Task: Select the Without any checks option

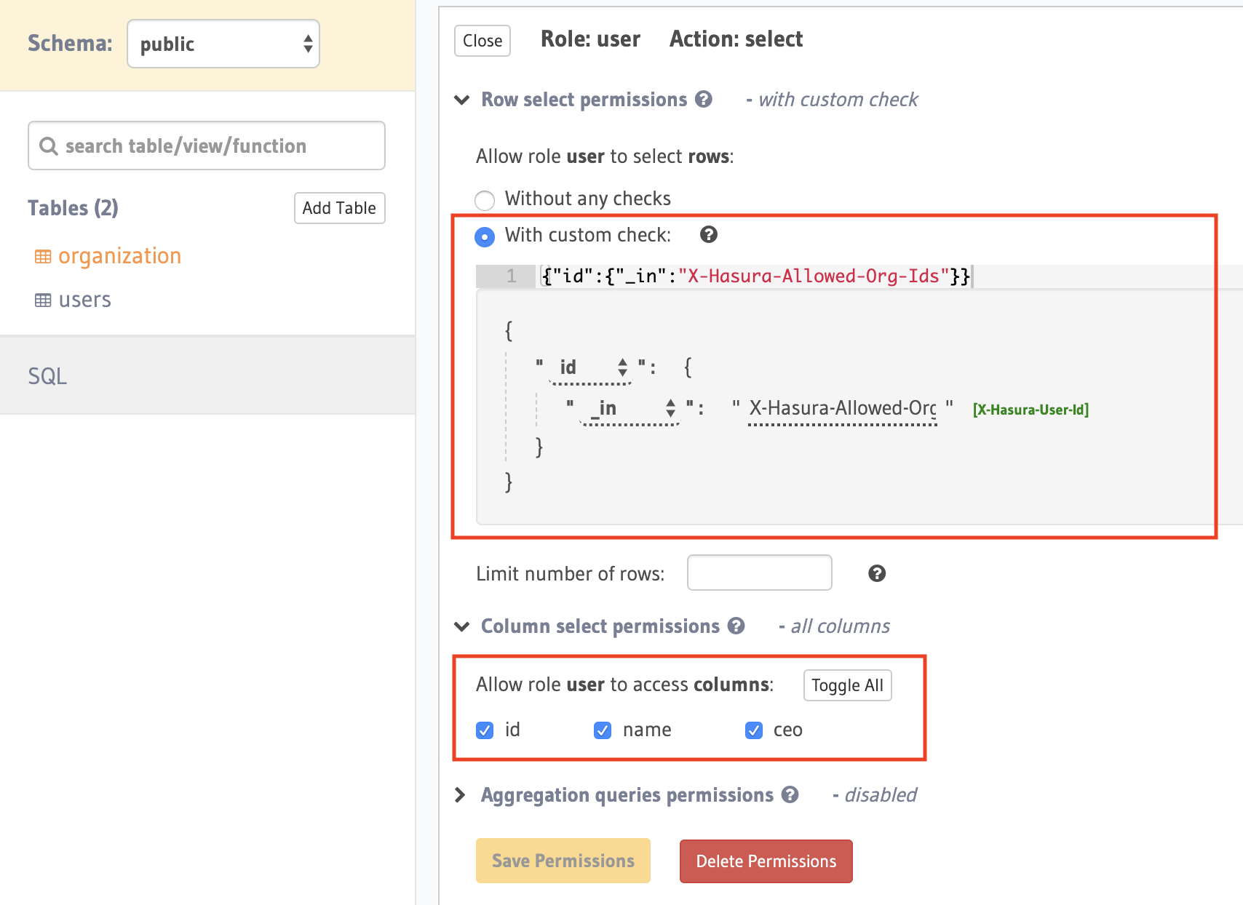Action: 485,199
